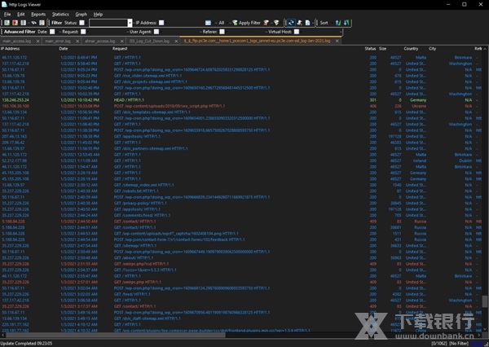Close the ahnar_access.log tab
This screenshot has height=347, width=489.
point(122,42)
